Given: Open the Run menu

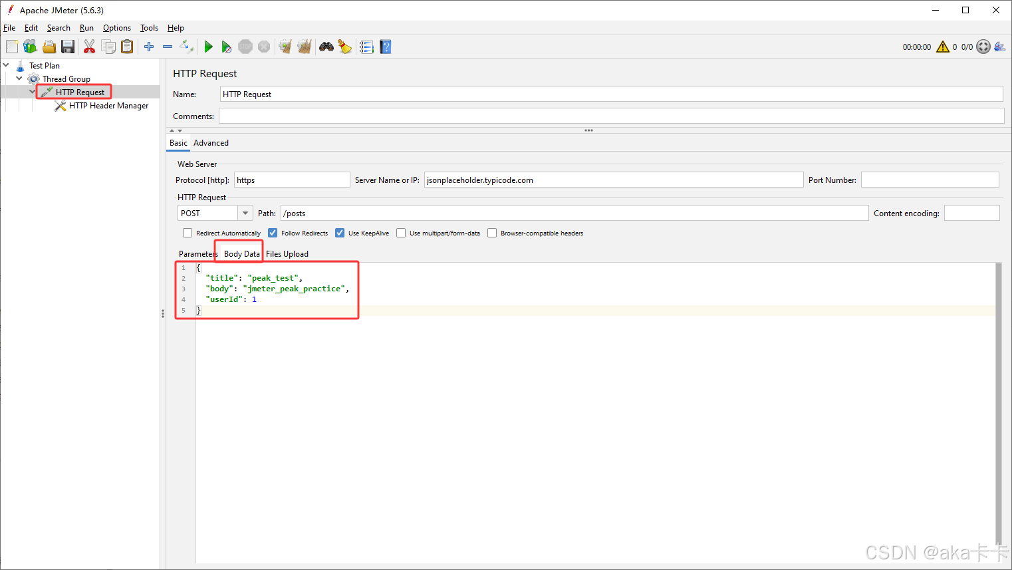Looking at the screenshot, I should [x=86, y=28].
